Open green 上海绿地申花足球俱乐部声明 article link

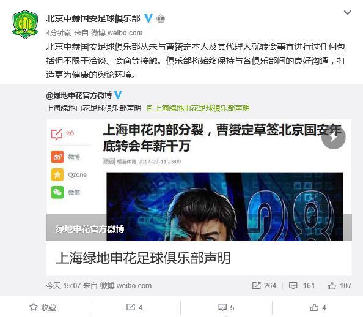coord(198,108)
